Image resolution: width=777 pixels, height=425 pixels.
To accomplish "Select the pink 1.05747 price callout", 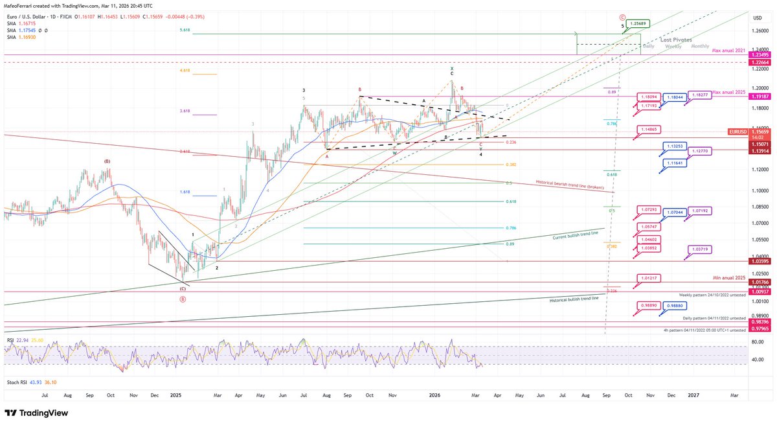I will (647, 227).
